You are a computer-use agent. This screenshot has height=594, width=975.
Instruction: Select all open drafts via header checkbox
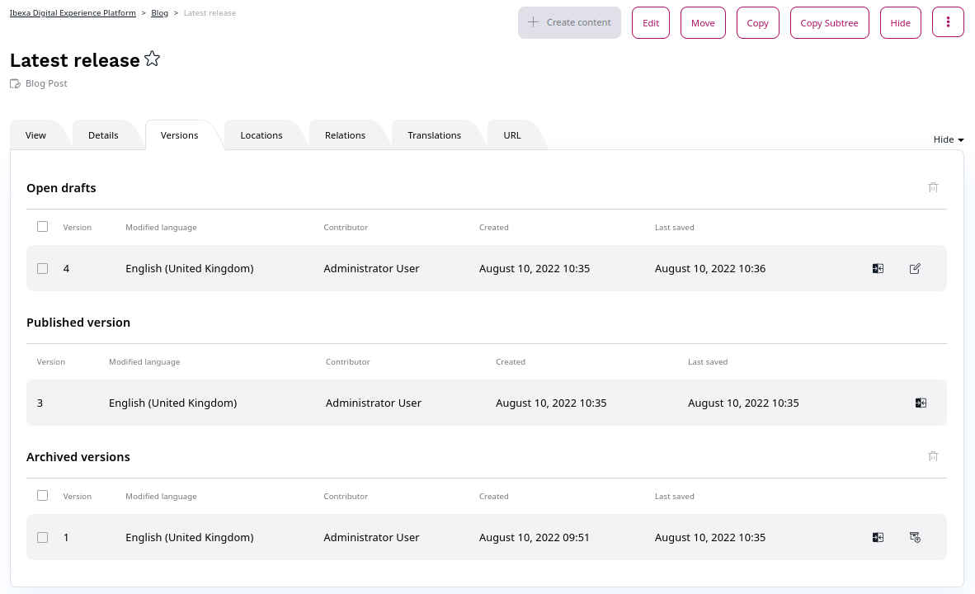pos(43,226)
